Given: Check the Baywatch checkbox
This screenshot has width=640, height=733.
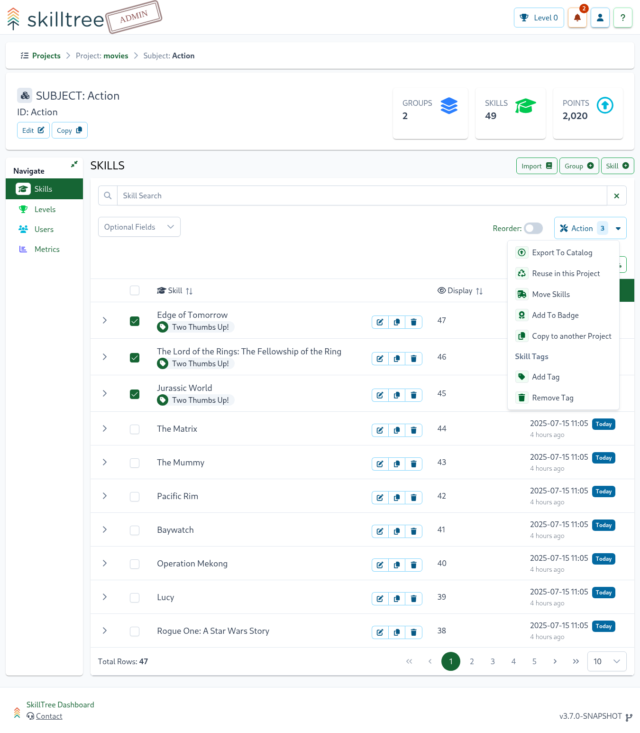Looking at the screenshot, I should pyautogui.click(x=135, y=530).
